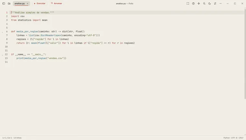Viewport: 246px width, 140px height.
Task: Open folder icon next to sidebar toggle
Action: coord(9,4)
